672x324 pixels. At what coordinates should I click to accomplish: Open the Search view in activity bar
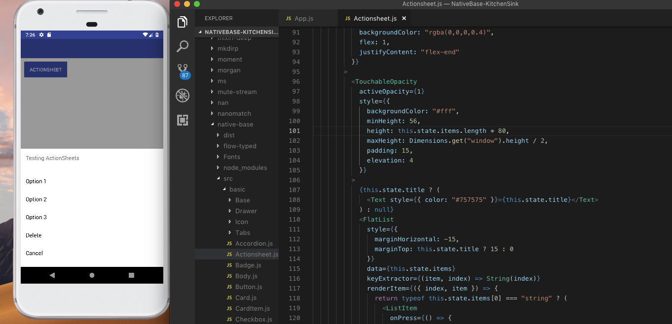(183, 46)
